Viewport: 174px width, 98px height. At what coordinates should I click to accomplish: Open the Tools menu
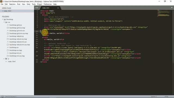coord(34,4)
